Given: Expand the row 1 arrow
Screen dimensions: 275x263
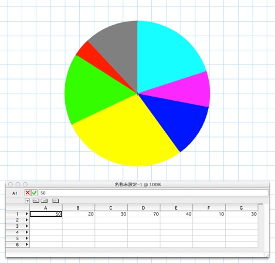Looking at the screenshot, I should [x=27, y=214].
